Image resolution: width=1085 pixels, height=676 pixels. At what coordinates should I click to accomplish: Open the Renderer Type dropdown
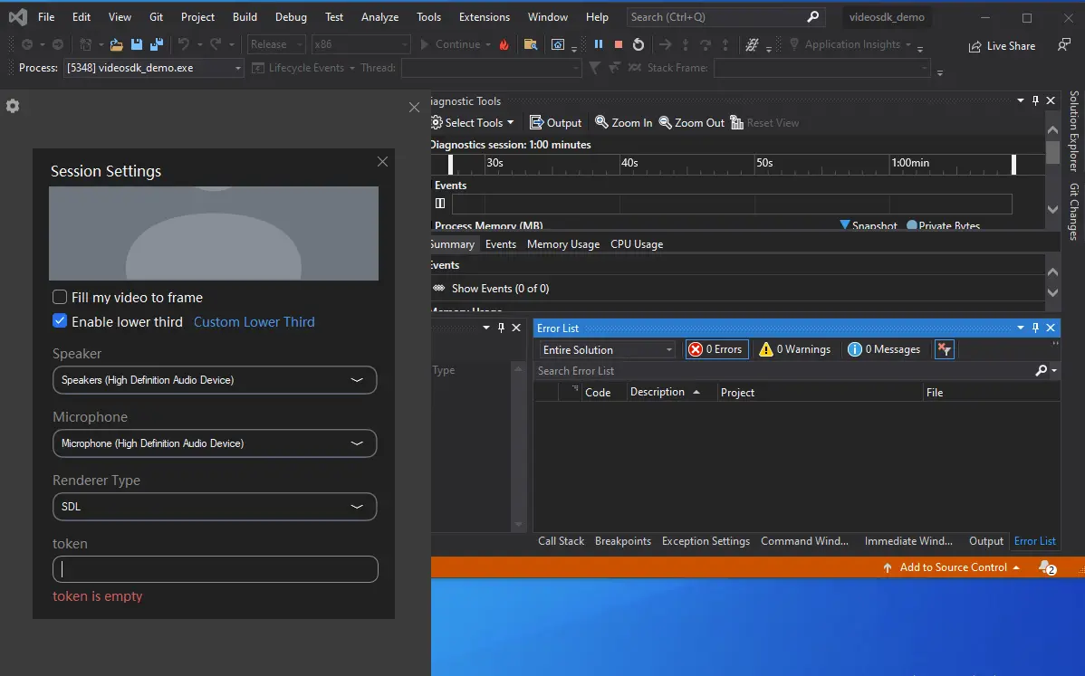214,507
